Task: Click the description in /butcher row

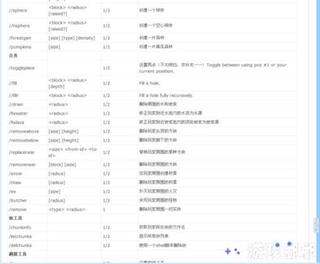Action: [158, 201]
